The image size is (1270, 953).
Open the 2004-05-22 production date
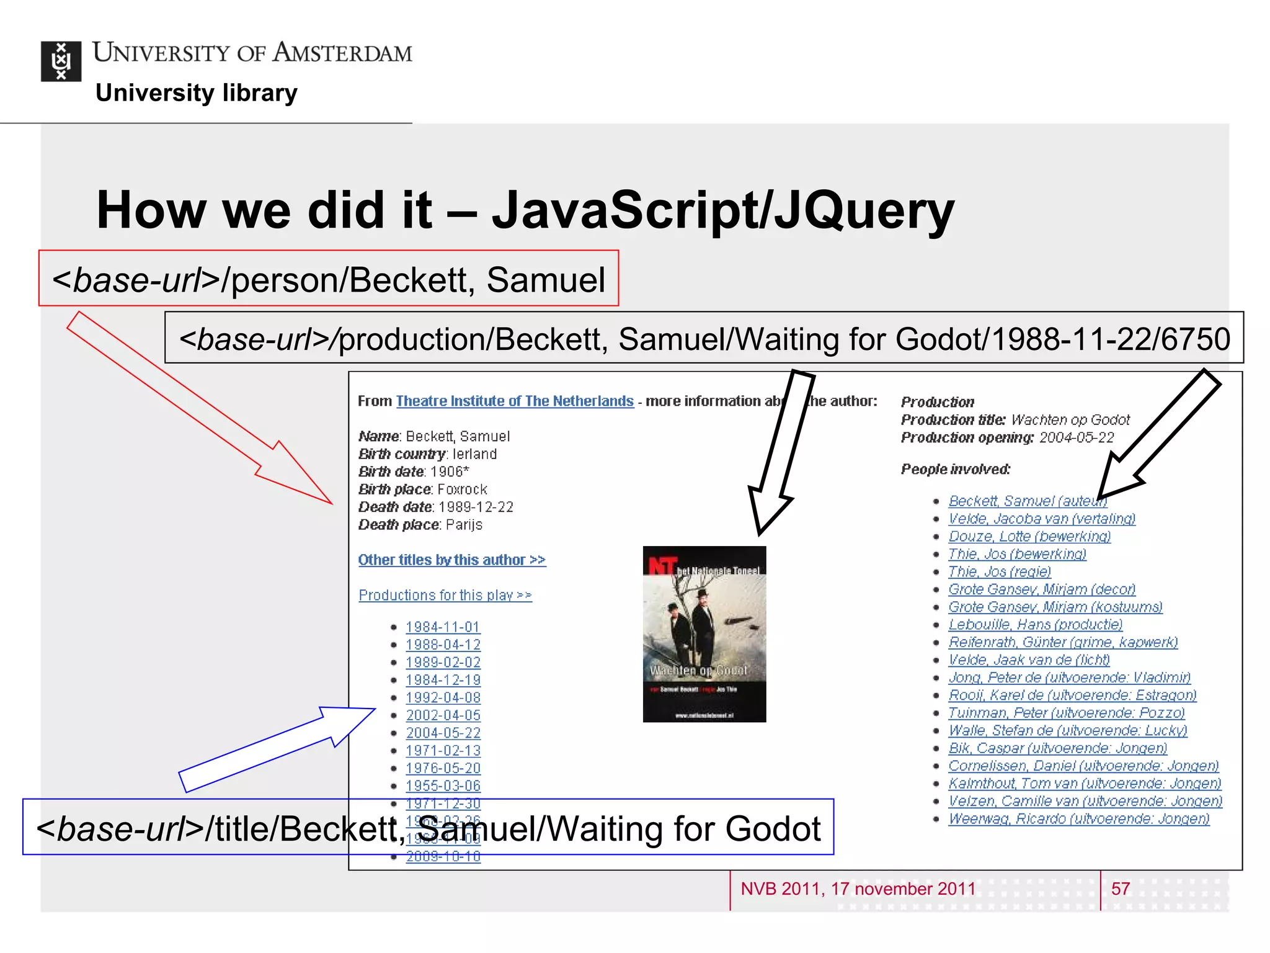click(443, 733)
